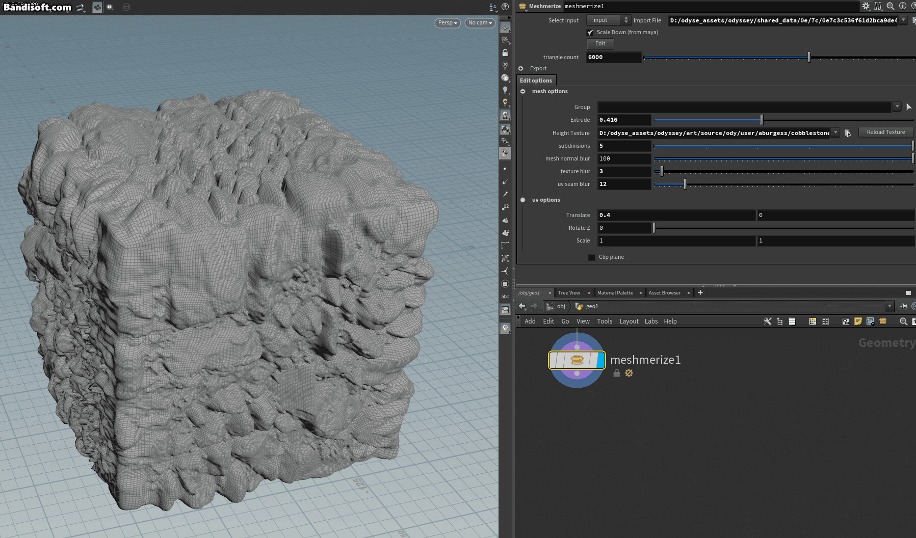Collapse the uv options section
The width and height of the screenshot is (916, 538).
click(x=523, y=200)
